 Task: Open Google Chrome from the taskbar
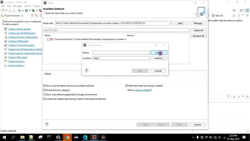point(67,137)
